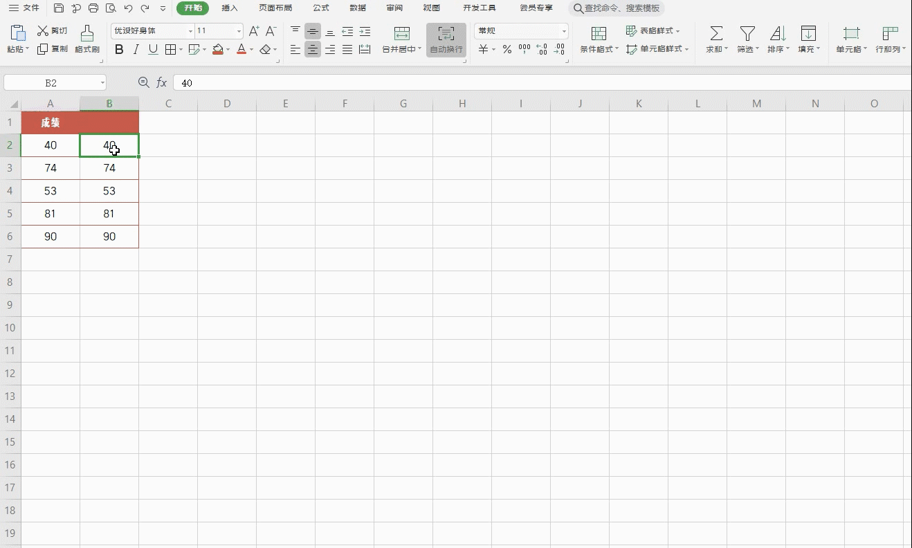Image resolution: width=912 pixels, height=548 pixels.
Task: Expand the Name Box dropdown arrow
Action: pyautogui.click(x=102, y=83)
